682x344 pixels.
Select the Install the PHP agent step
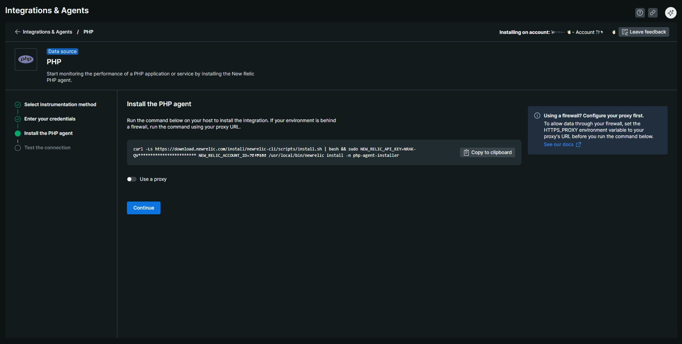(x=48, y=133)
